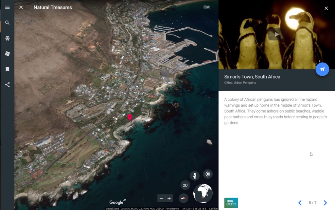Click the African penguins description paragraph

[275, 111]
